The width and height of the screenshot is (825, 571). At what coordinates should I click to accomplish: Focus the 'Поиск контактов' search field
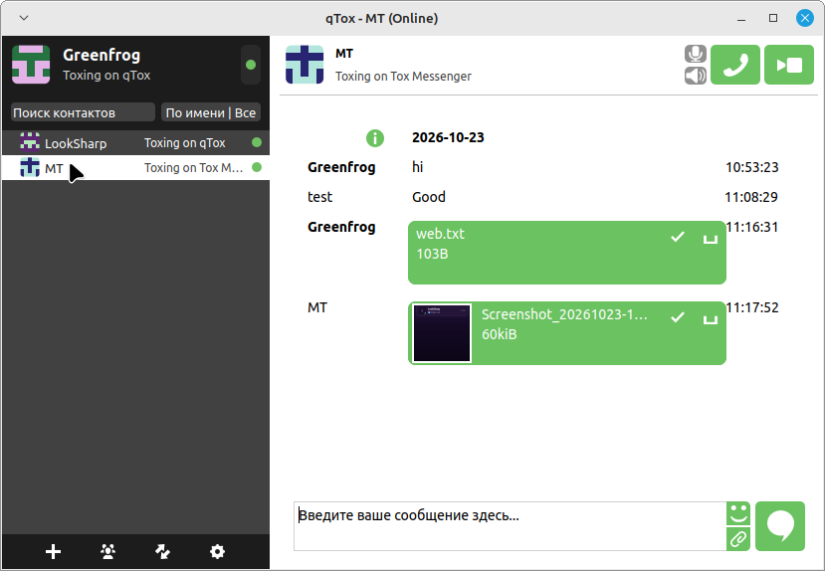point(83,112)
